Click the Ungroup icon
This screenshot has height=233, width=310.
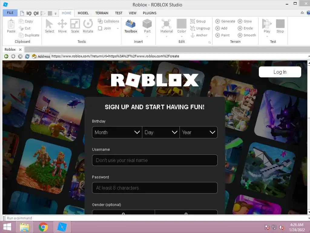192,28
